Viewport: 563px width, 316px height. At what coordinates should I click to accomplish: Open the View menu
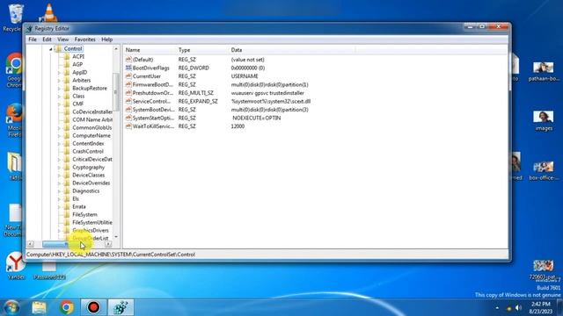62,39
